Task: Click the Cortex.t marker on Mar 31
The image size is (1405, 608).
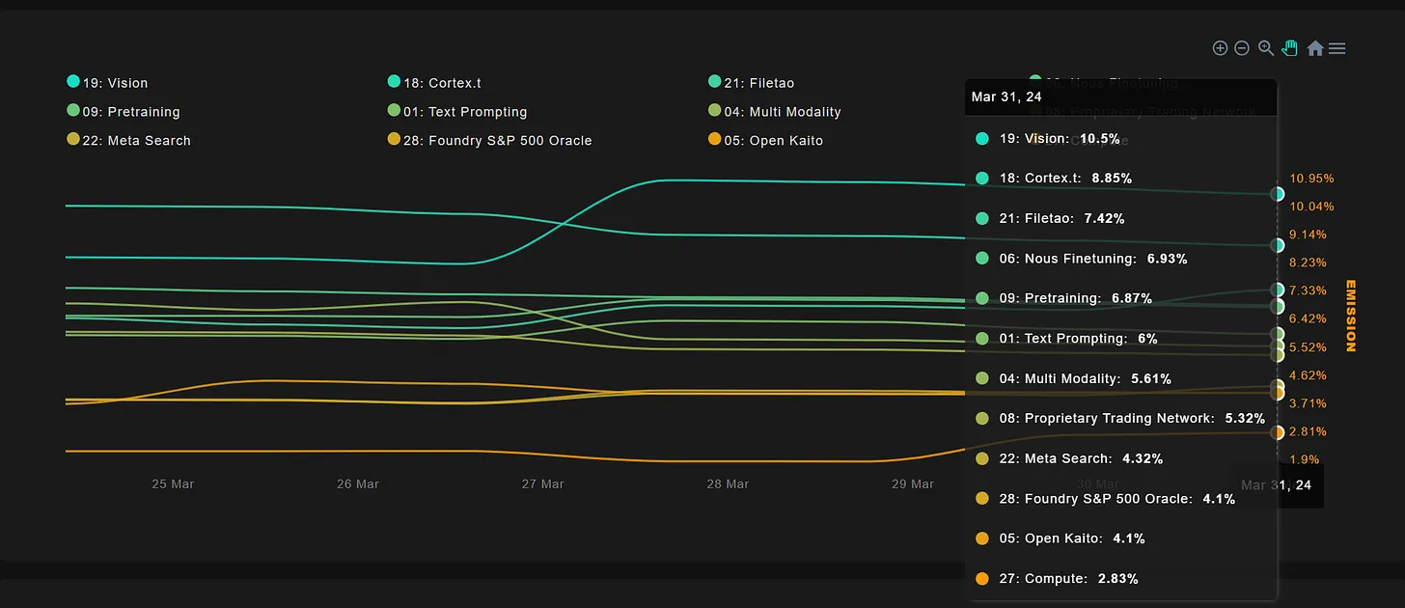Action: pos(1278,245)
